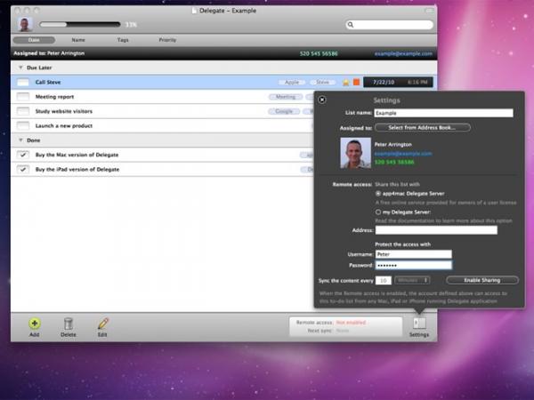Check the Meeting report task checkbox

tap(23, 97)
